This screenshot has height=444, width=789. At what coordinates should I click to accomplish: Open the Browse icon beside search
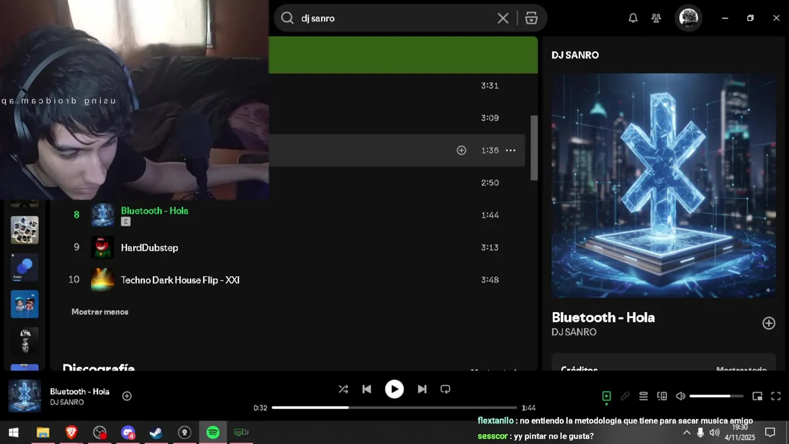tap(531, 18)
